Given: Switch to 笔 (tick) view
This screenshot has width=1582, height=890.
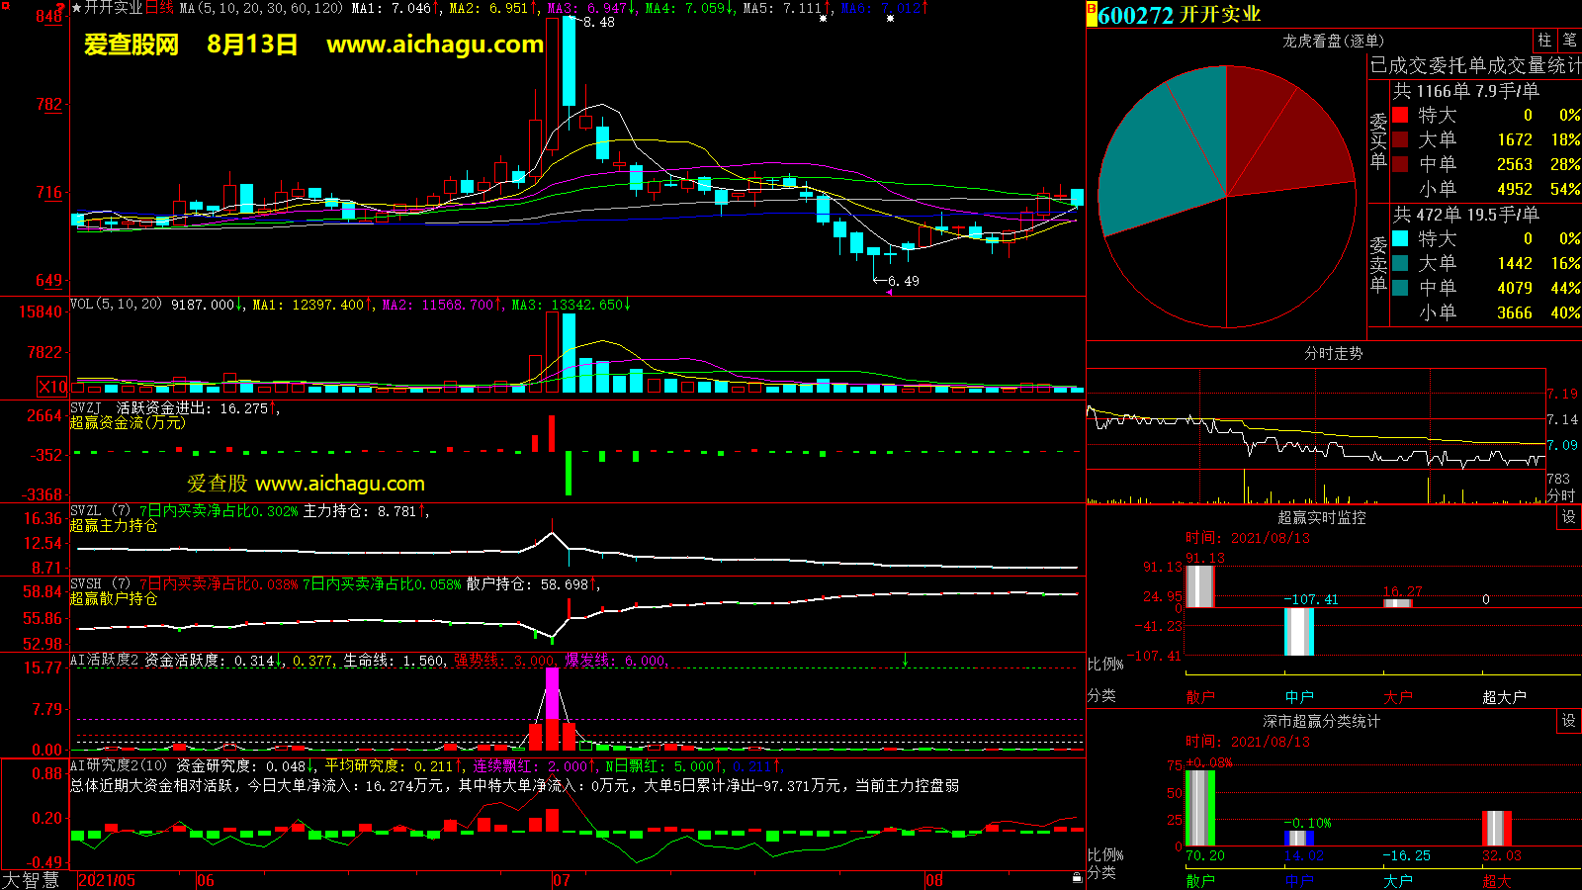Looking at the screenshot, I should (x=1569, y=41).
